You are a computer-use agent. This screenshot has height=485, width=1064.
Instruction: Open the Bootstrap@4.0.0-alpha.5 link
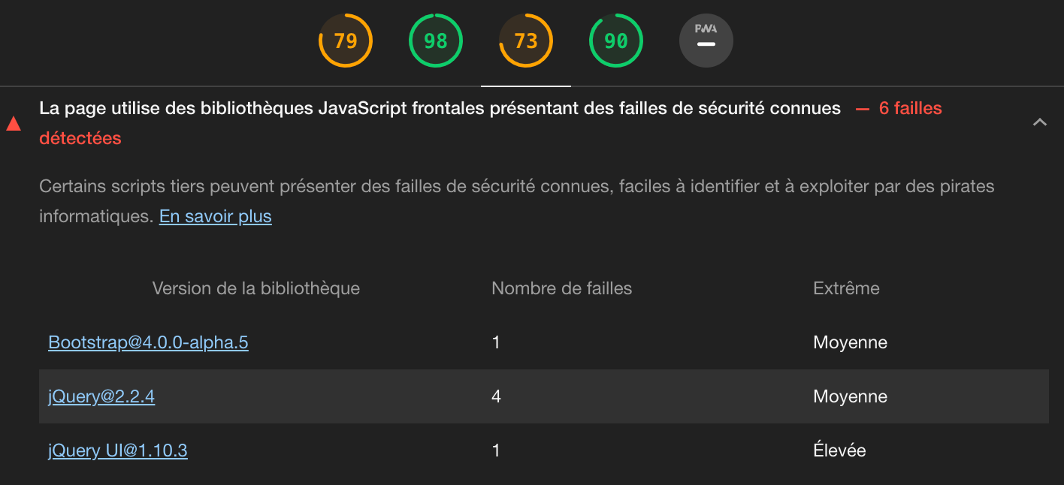[148, 343]
